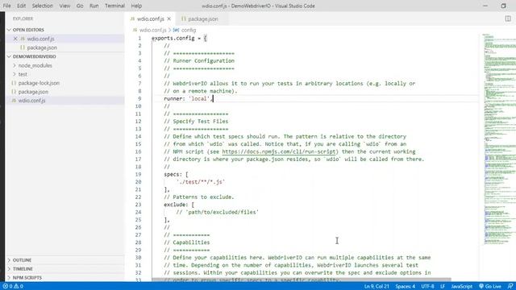Click the '// Capabilities' comment line
Screen dimensions: 516x290
pos(187,242)
